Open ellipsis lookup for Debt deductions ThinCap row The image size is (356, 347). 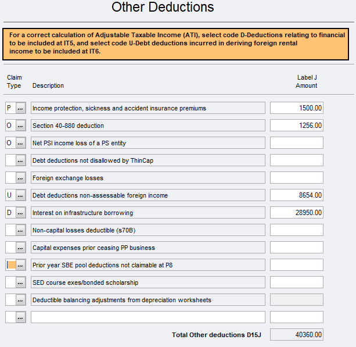(x=21, y=160)
